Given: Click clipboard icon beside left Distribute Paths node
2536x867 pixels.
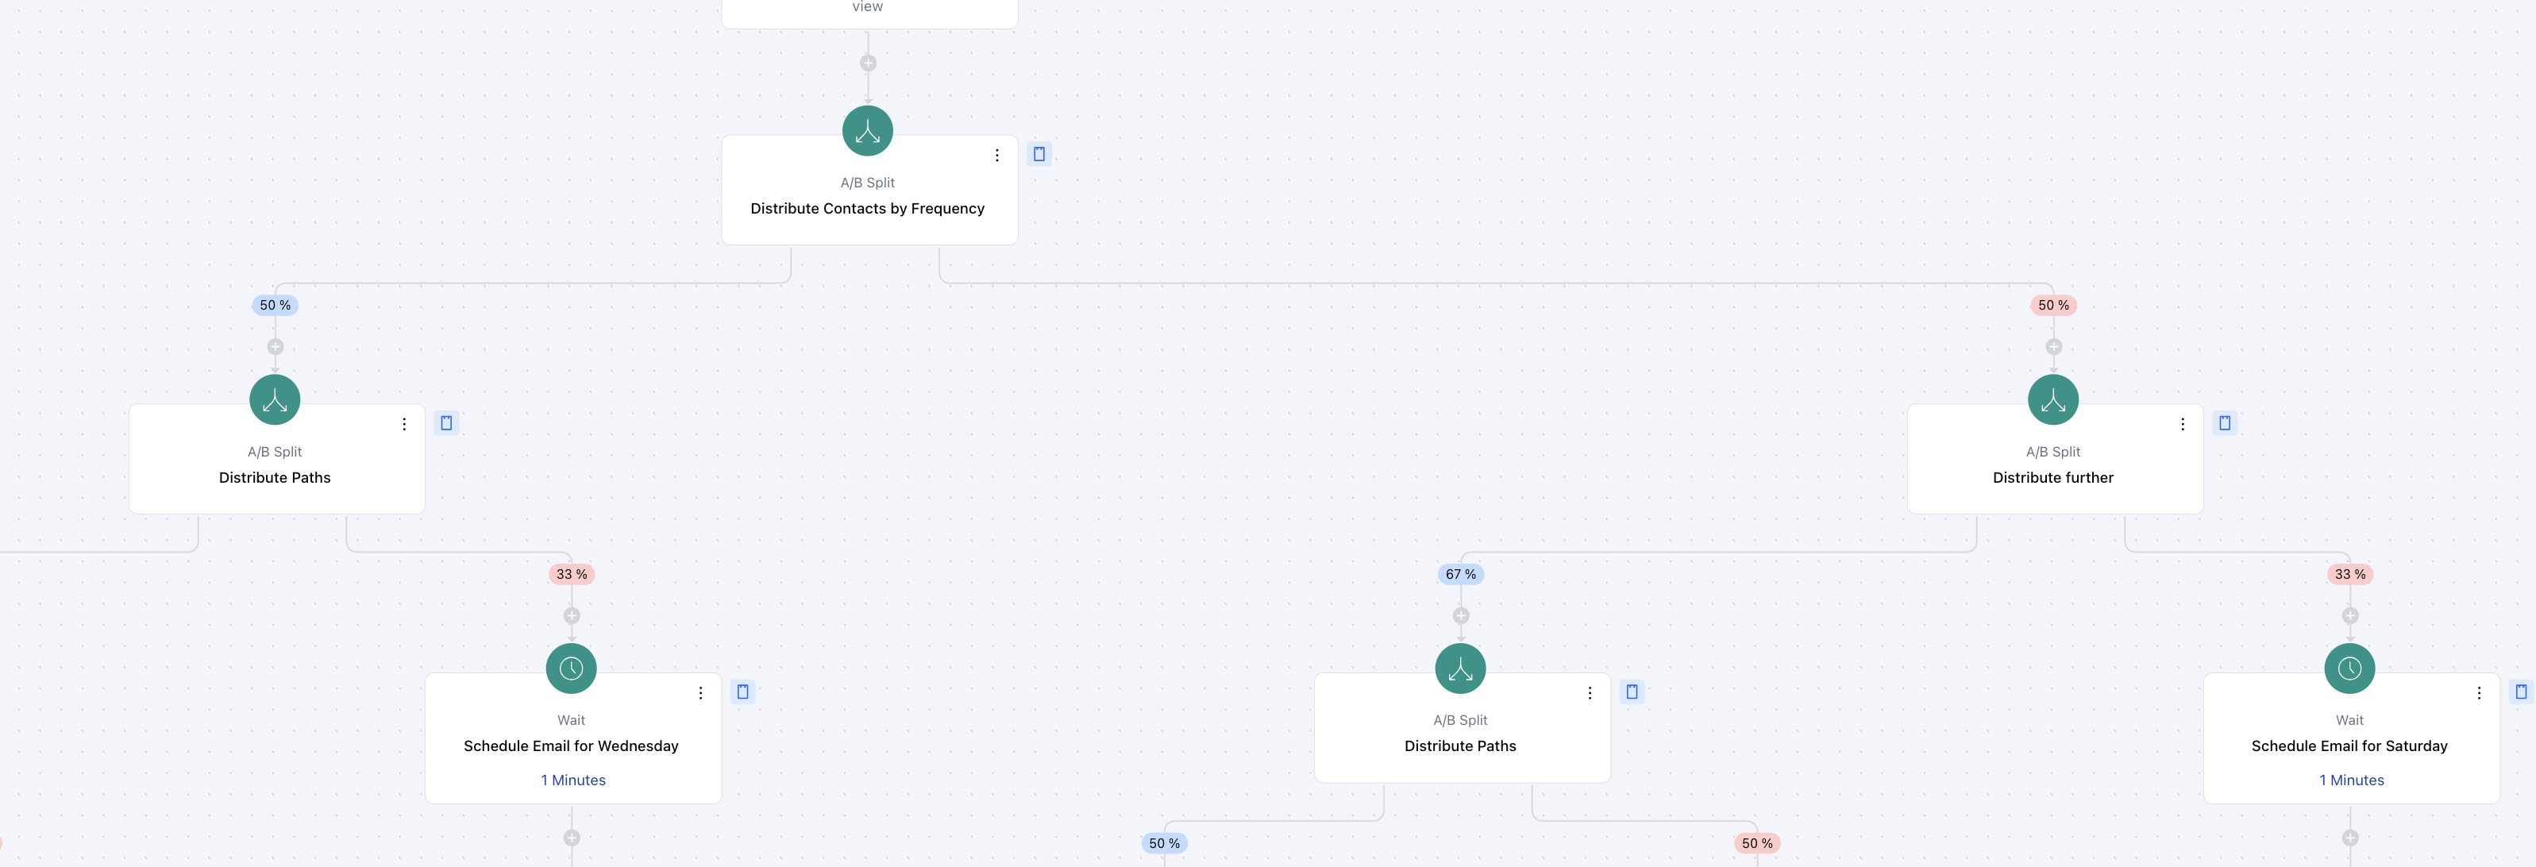Looking at the screenshot, I should click(446, 423).
